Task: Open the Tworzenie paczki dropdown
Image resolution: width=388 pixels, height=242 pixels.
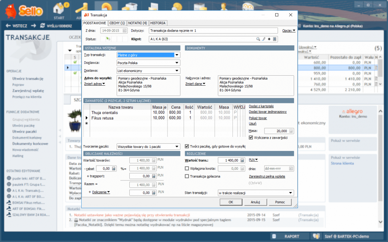Action: 177,146
